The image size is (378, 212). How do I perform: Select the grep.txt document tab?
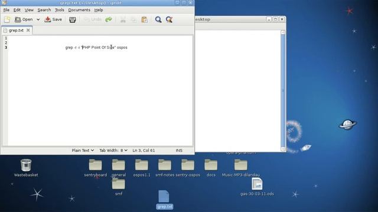[x=16, y=30]
